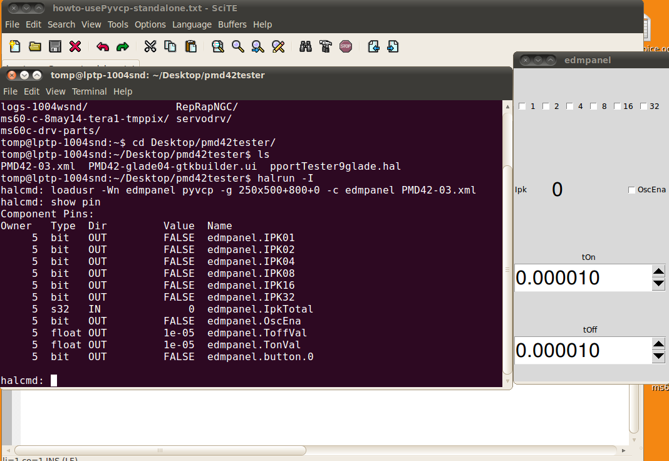Open the terminal's Help menu

pos(123,91)
